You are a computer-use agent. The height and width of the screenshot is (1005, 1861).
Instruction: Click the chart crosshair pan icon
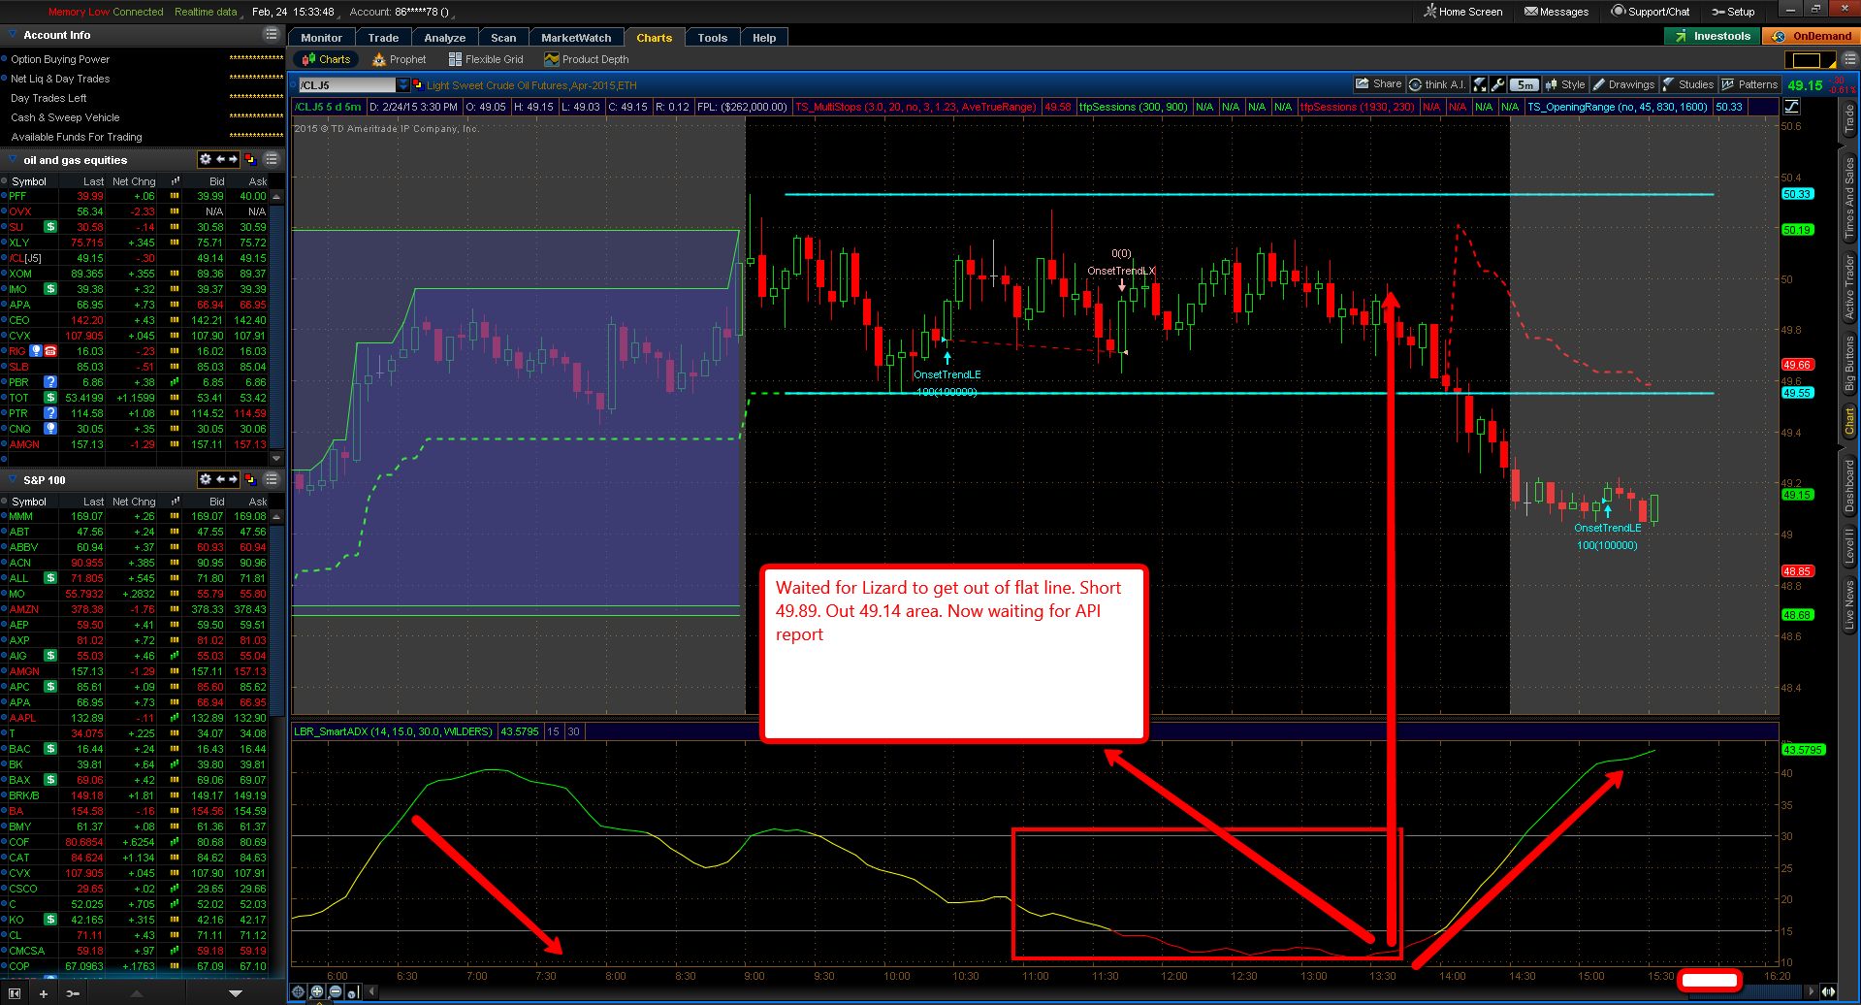pos(299,991)
